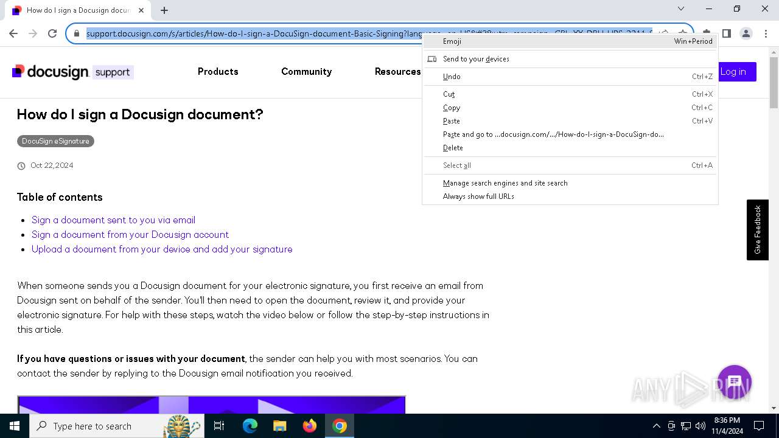Screen dimensions: 779x438
Task: Launch Firefox from the taskbar
Action: pos(310,426)
